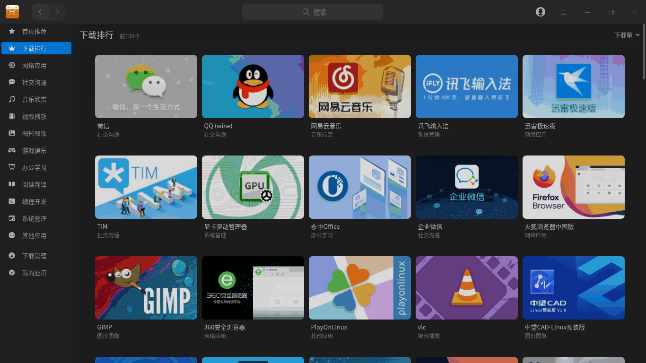Click the 网易云音乐 app name

(x=326, y=126)
